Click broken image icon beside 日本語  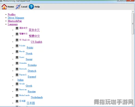(17, 101)
